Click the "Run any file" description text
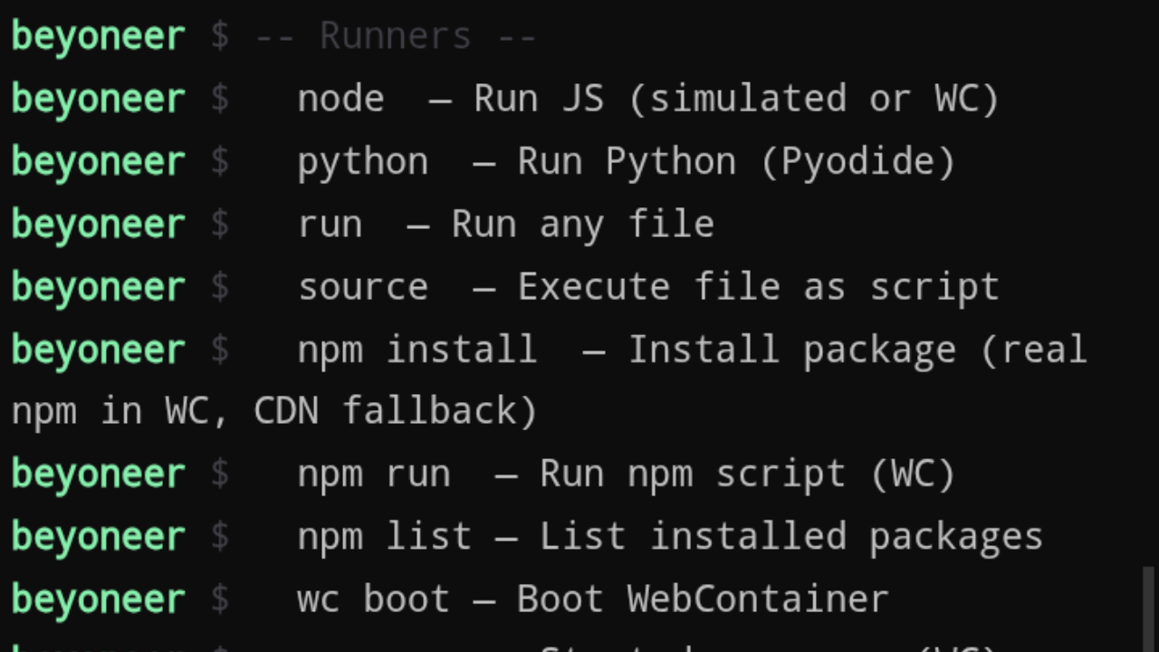The height and width of the screenshot is (652, 1159). click(x=582, y=223)
